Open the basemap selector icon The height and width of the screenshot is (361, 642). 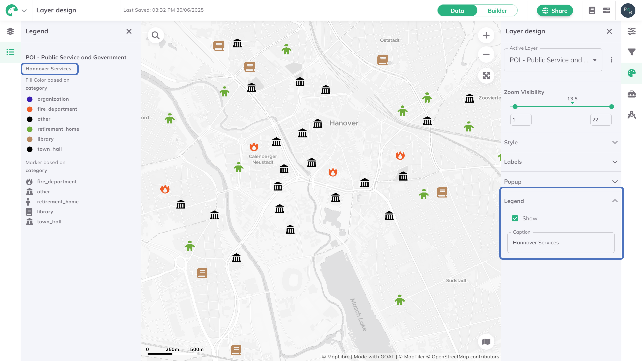(486, 342)
